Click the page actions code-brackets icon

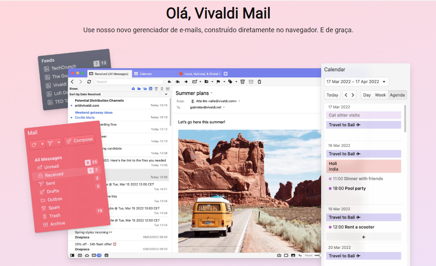coord(300,255)
